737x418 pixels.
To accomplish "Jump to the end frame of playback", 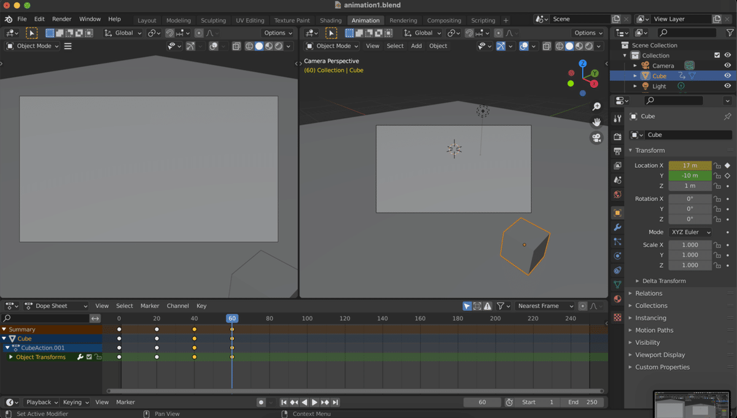I will 335,402.
